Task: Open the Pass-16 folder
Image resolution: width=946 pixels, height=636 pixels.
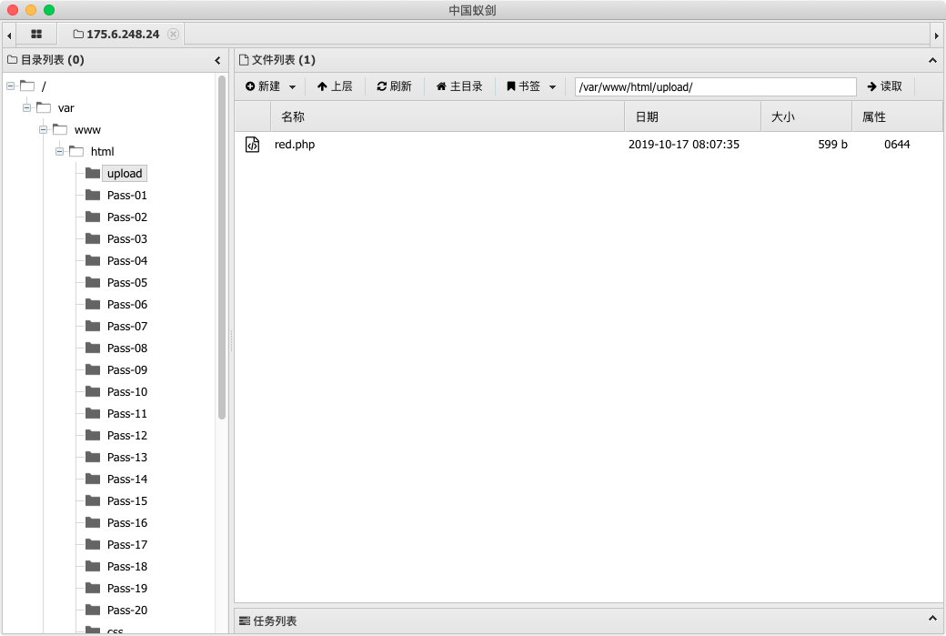Action: point(116,522)
